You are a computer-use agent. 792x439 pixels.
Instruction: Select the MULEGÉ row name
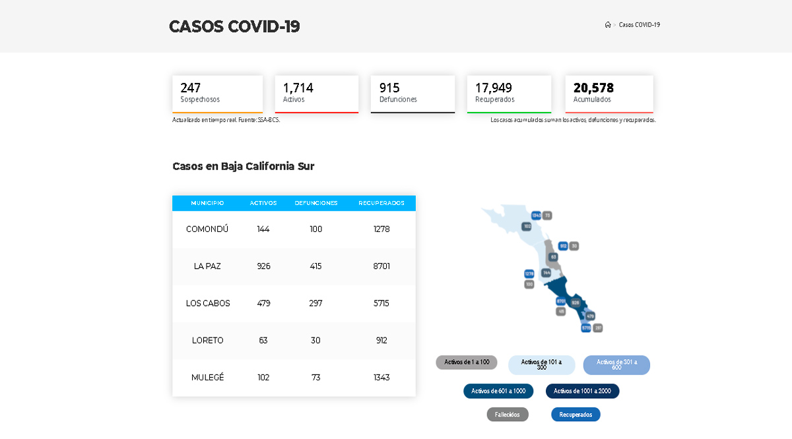pos(208,377)
